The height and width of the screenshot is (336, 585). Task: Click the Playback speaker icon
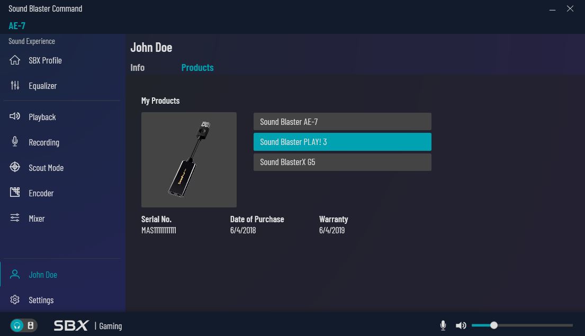coord(15,117)
